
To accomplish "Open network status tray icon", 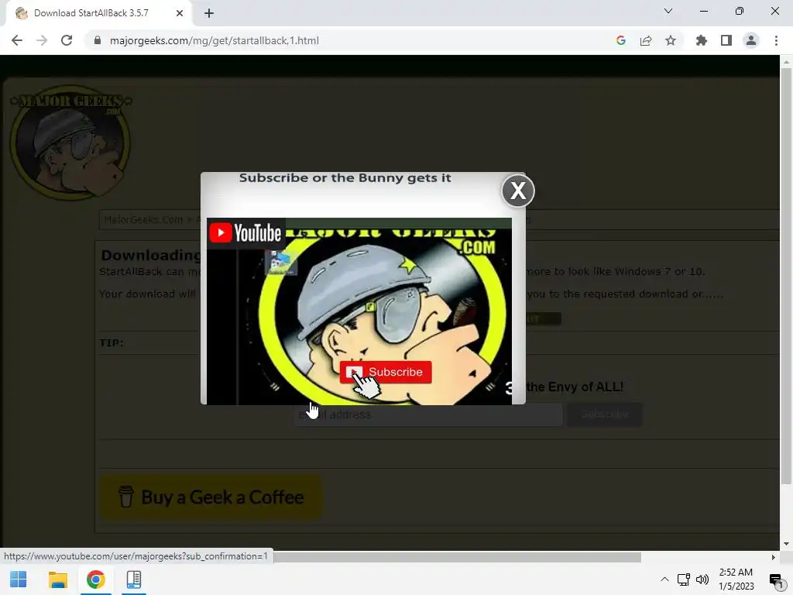I will click(684, 580).
